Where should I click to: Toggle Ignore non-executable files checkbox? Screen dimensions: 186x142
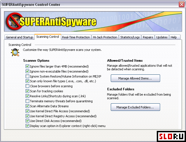[27, 71]
